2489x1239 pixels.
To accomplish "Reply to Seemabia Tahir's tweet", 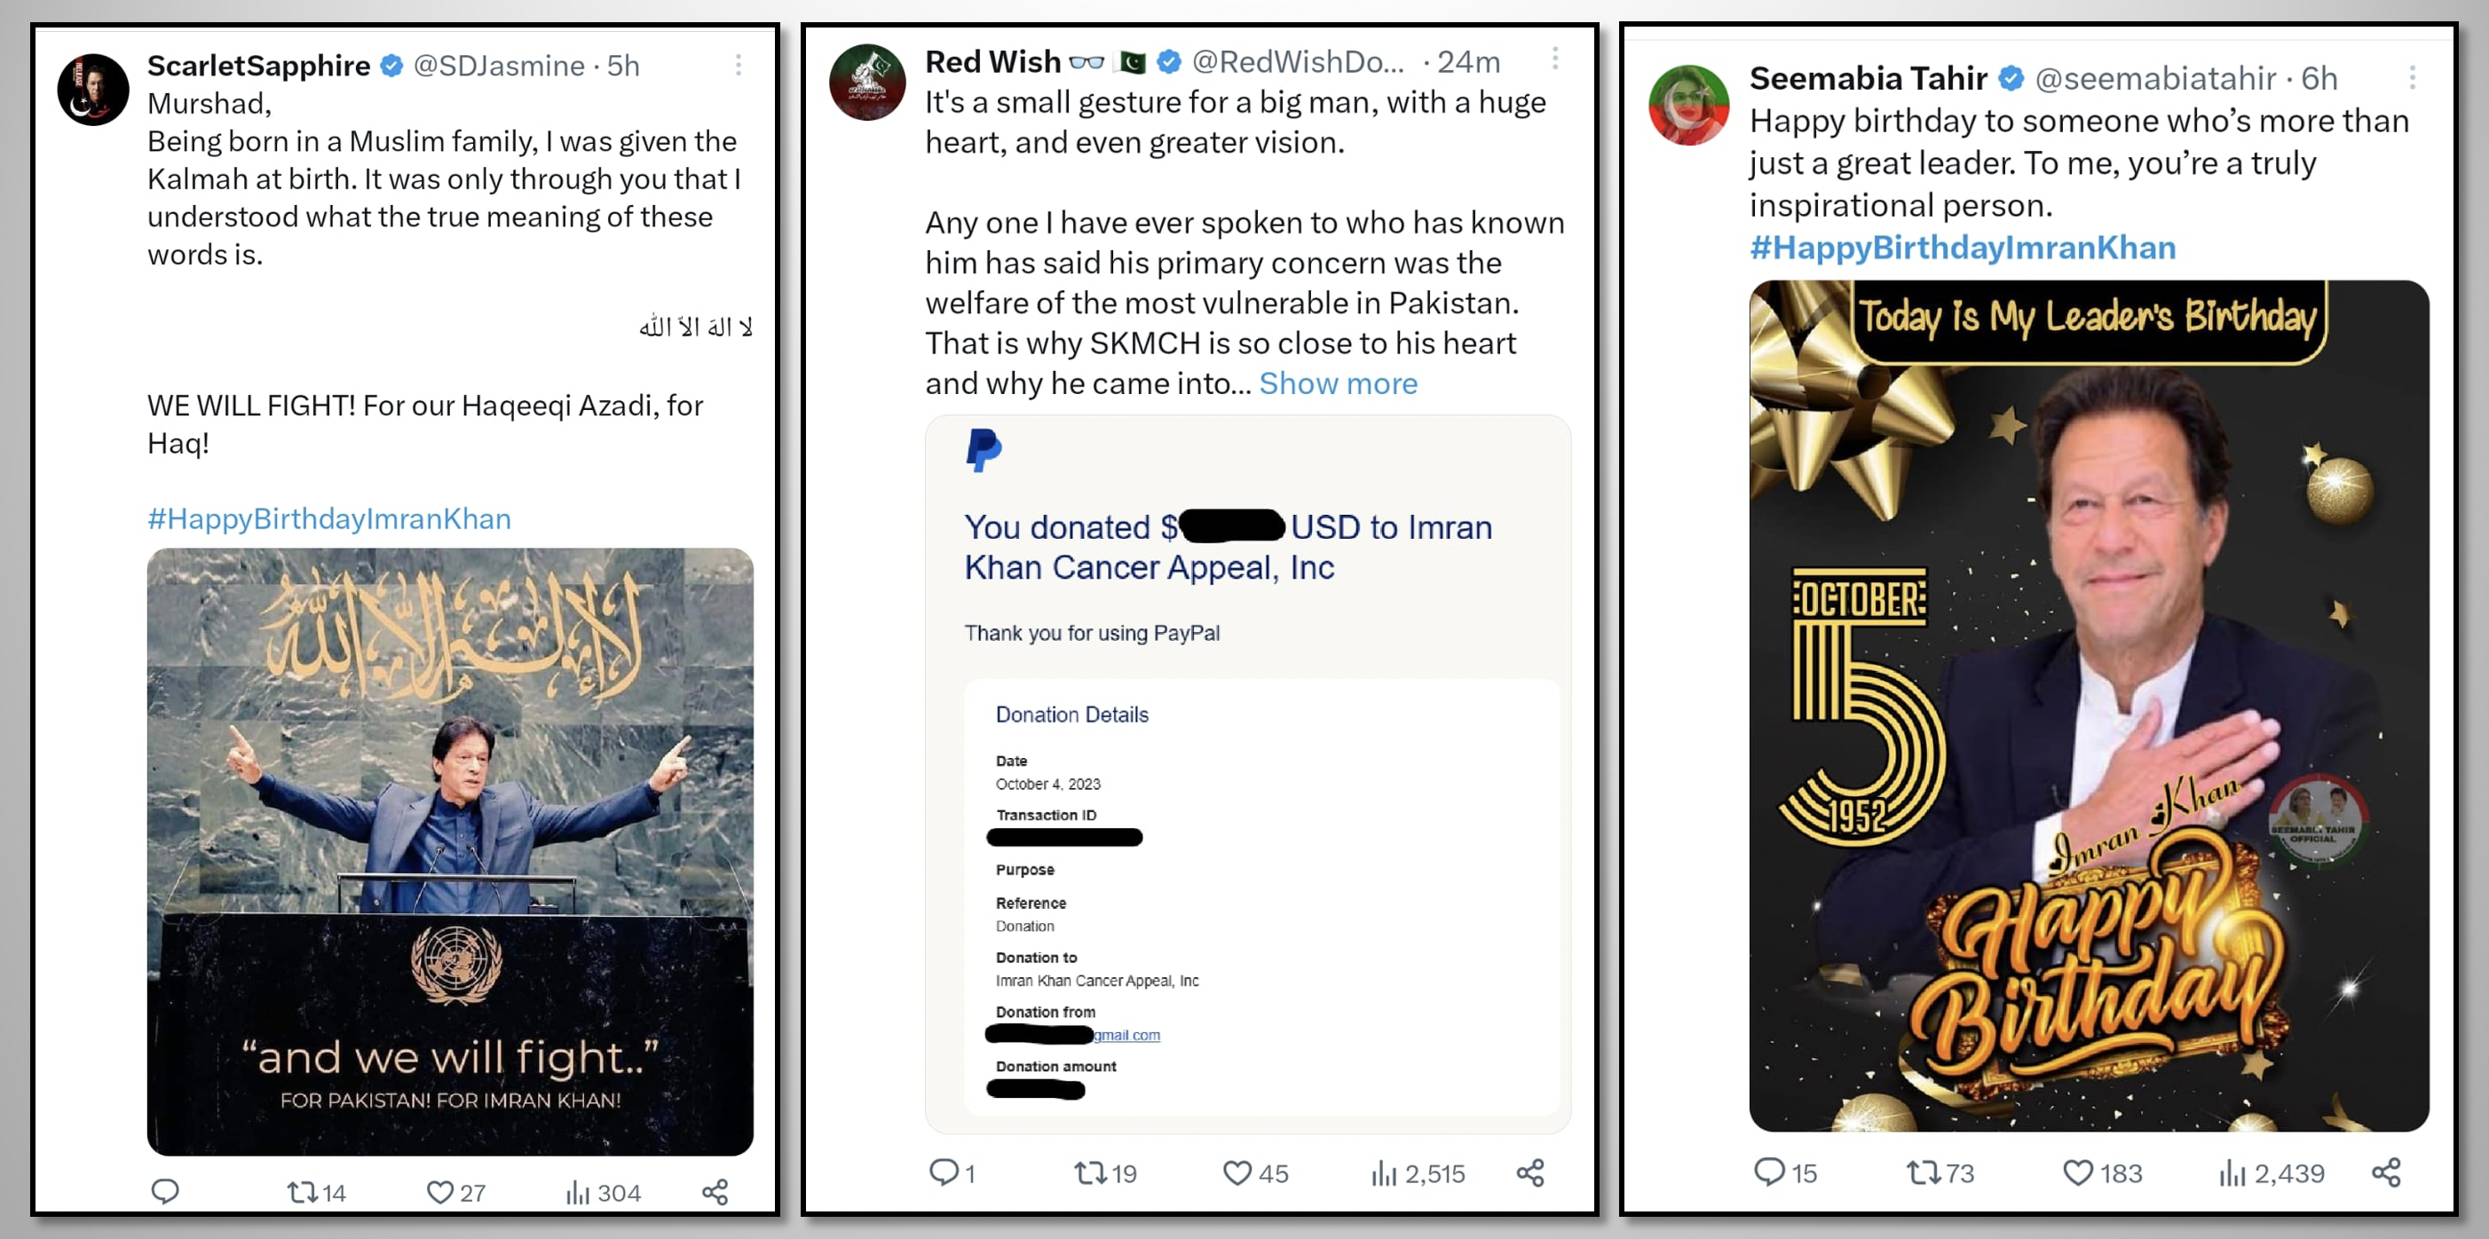I will point(1768,1172).
